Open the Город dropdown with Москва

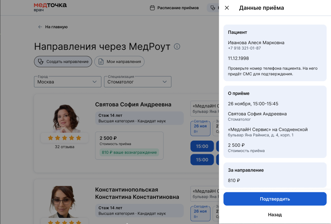coord(67,82)
